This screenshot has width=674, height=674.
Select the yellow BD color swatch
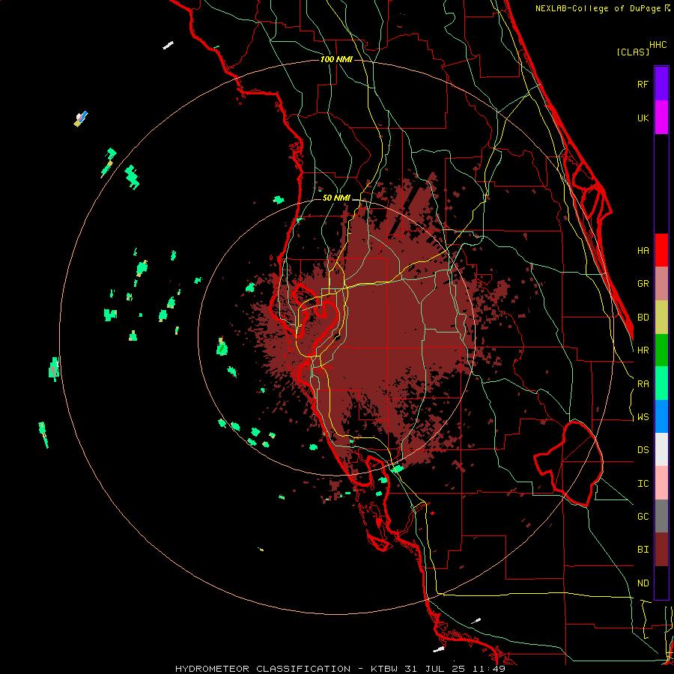coord(661,317)
